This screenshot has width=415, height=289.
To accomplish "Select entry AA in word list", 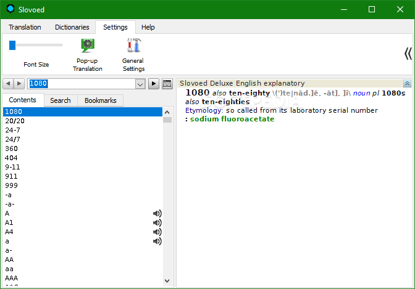I will click(83, 259).
